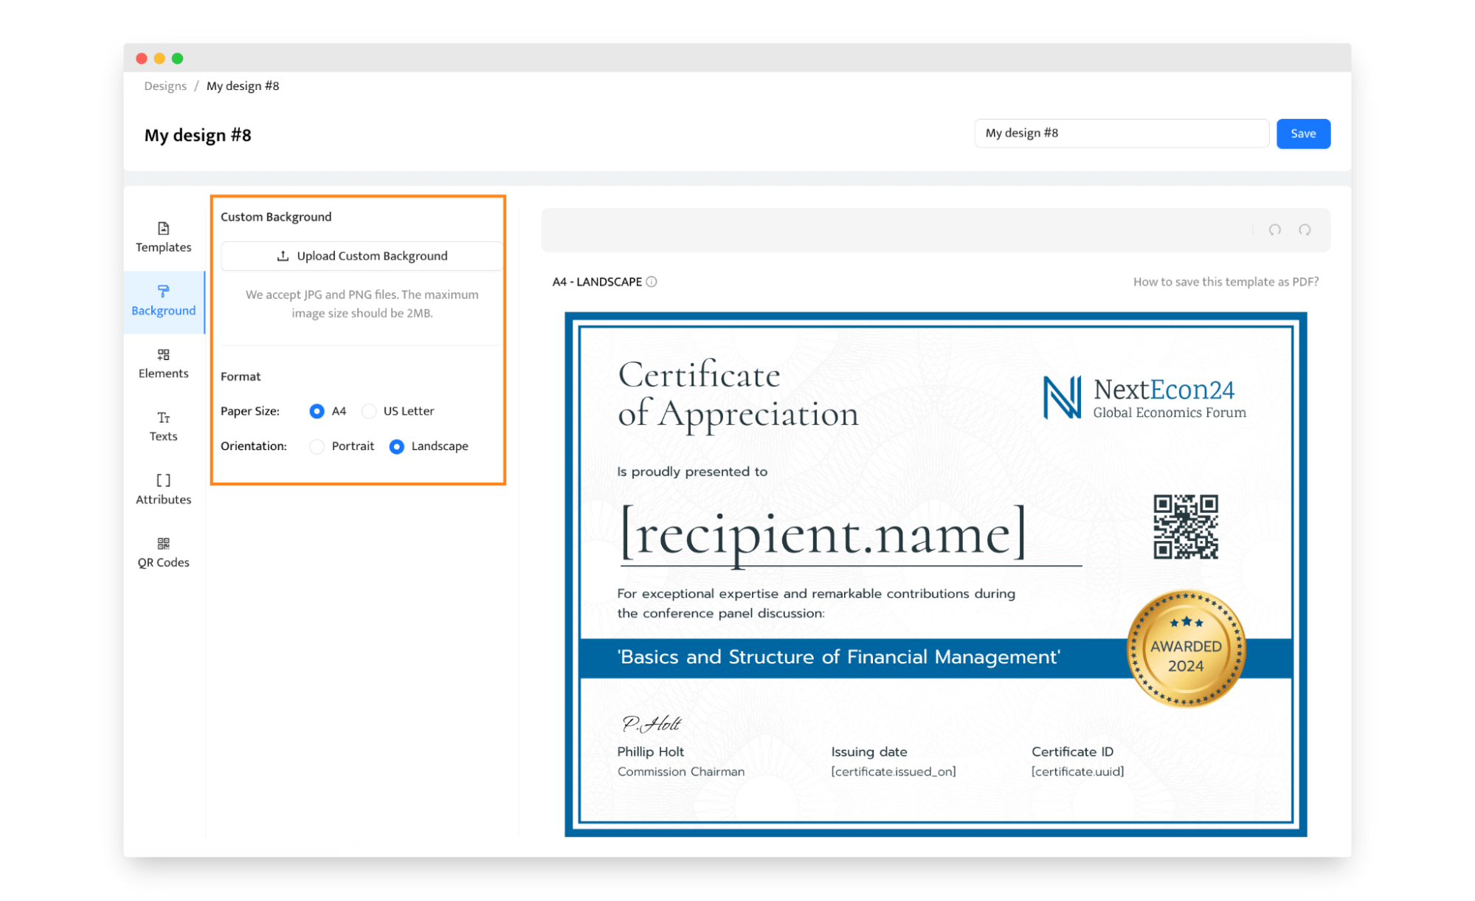Select the QR code on the certificate
This screenshot has width=1475, height=901.
tap(1185, 526)
